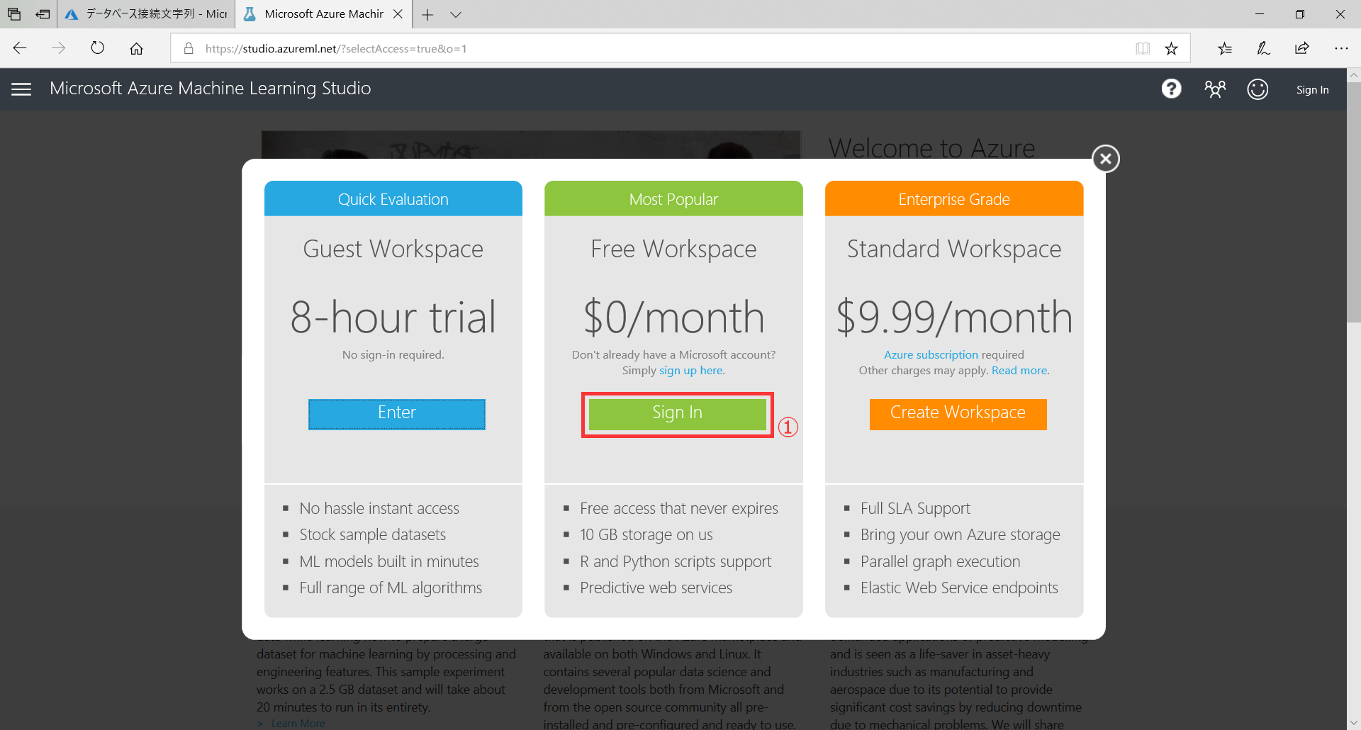Expand the tab preview chevron
This screenshot has height=730, width=1361.
(x=456, y=14)
